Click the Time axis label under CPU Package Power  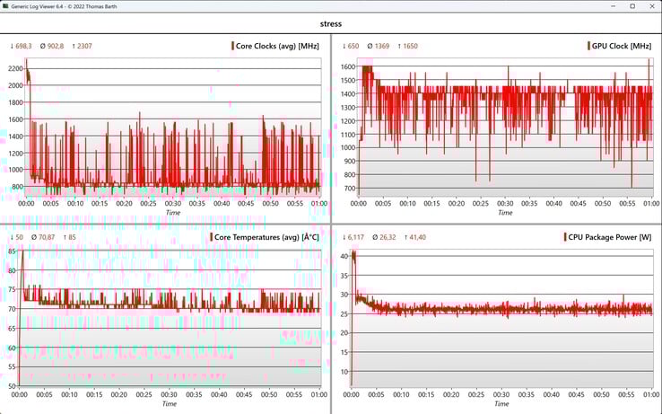point(501,404)
